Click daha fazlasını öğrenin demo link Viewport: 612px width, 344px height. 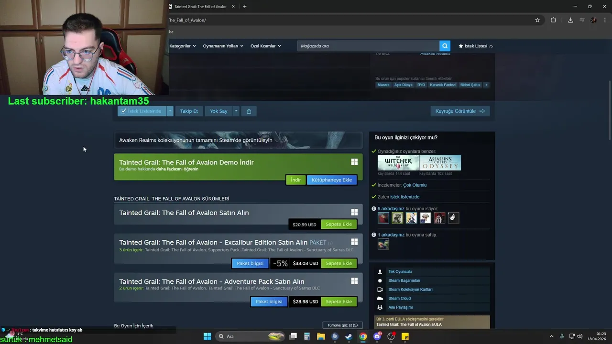point(177,169)
